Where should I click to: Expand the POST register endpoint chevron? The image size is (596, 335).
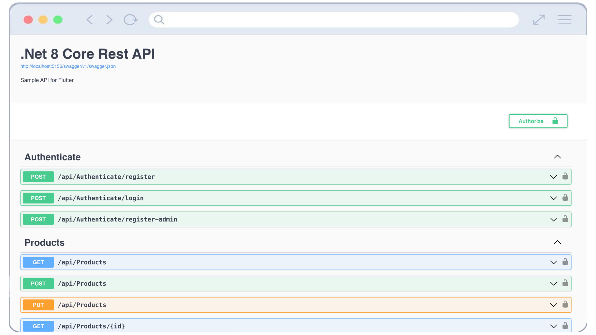point(553,177)
